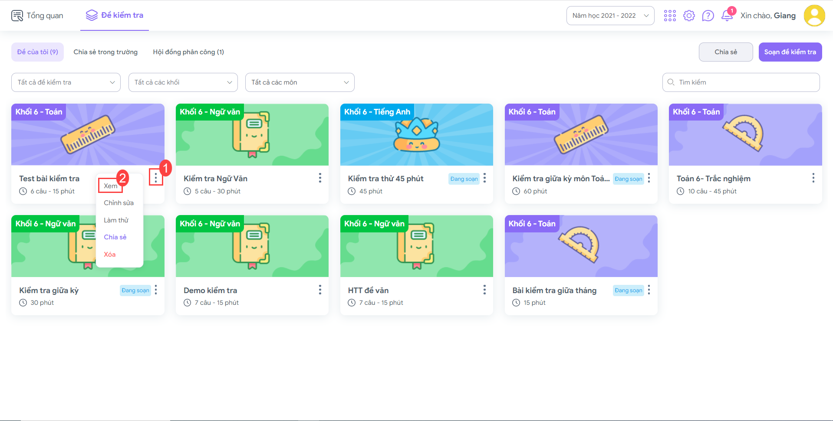Open more options for Kiểm tra giữa kỳ
Screen dimensions: 833x421
[156, 290]
